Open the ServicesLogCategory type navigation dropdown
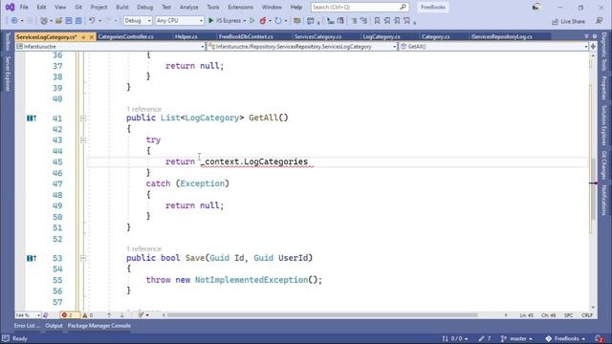 [302, 47]
